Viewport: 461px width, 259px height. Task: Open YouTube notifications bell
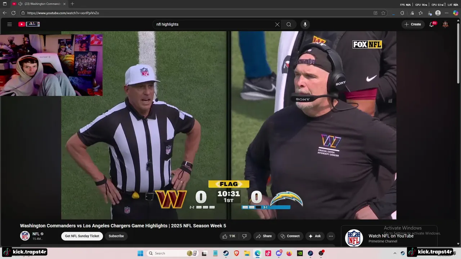tap(432, 24)
